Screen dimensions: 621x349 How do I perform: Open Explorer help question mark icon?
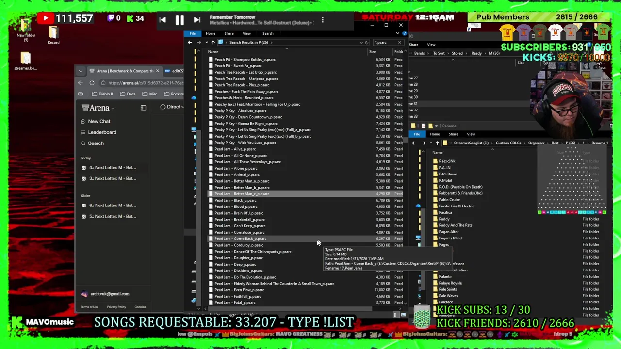404,33
